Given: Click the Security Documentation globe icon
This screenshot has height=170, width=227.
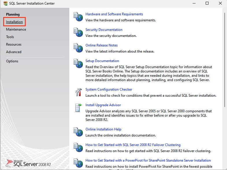Looking at the screenshot, I should [78, 33].
